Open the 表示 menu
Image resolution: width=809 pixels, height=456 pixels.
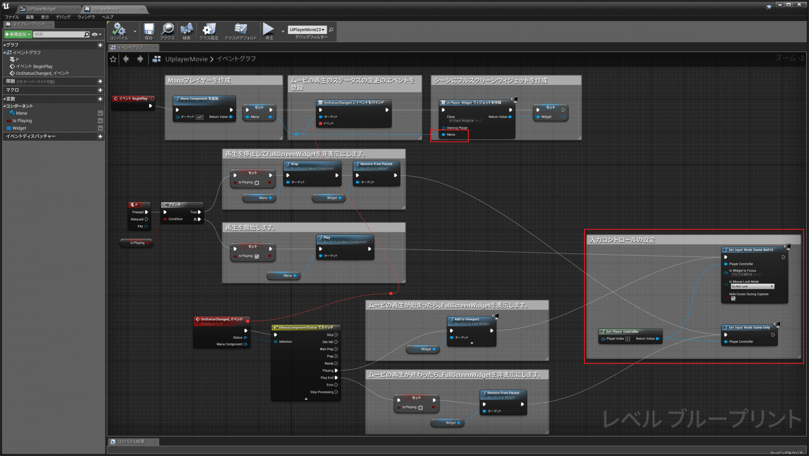(x=45, y=17)
